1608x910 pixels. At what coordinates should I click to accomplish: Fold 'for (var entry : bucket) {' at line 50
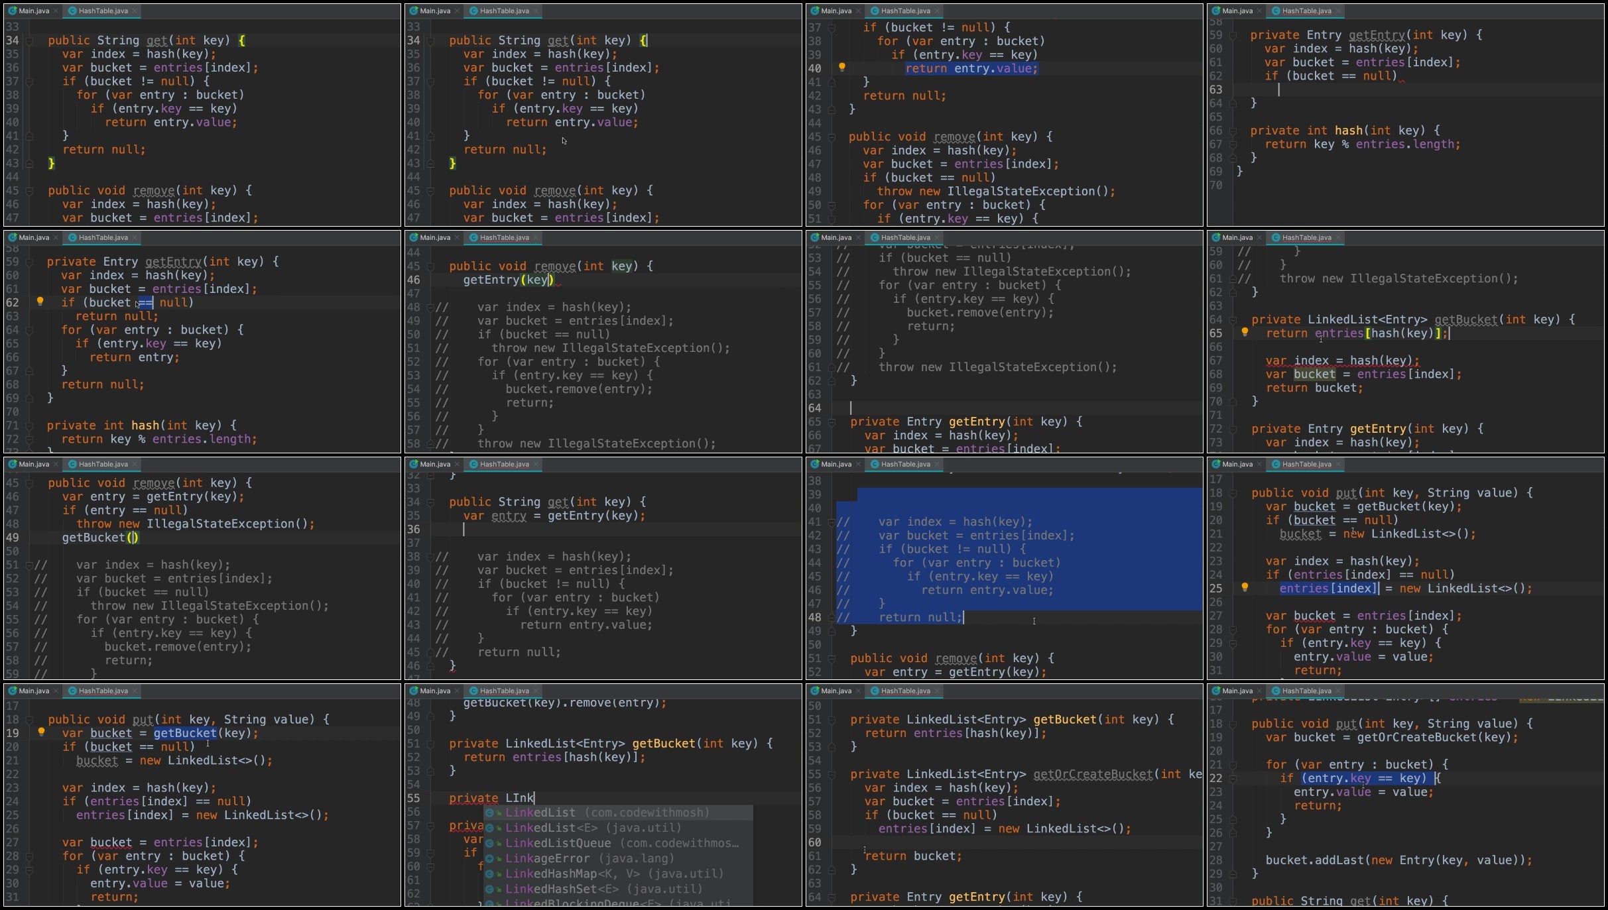pyautogui.click(x=832, y=205)
